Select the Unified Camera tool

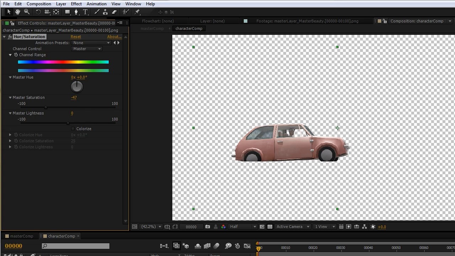click(47, 12)
